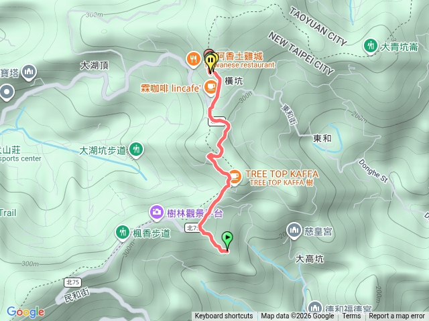Open the Keyboard shortcuts link
Image resolution: width=429 pixels, height=321 pixels.
(224, 316)
